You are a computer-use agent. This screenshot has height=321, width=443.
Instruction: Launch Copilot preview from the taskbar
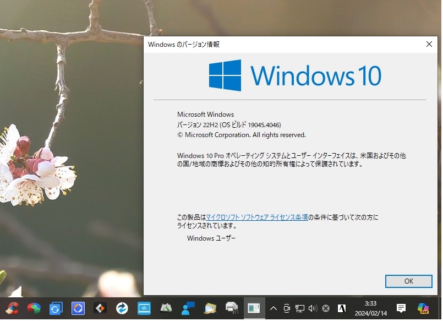tap(424, 309)
